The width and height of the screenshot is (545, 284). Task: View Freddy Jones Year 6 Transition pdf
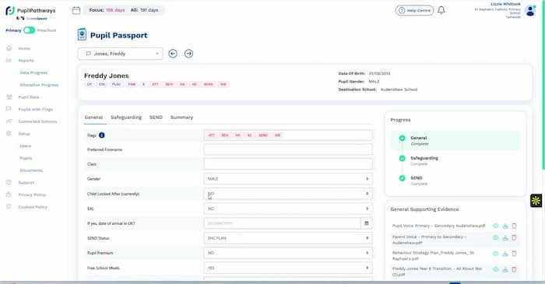tap(496, 269)
